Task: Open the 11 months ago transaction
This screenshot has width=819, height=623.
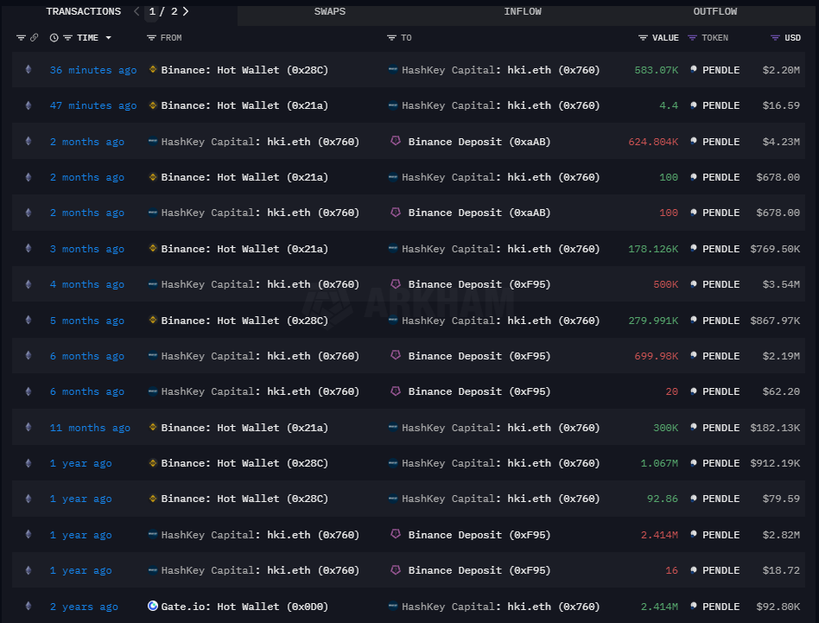Action: click(90, 428)
